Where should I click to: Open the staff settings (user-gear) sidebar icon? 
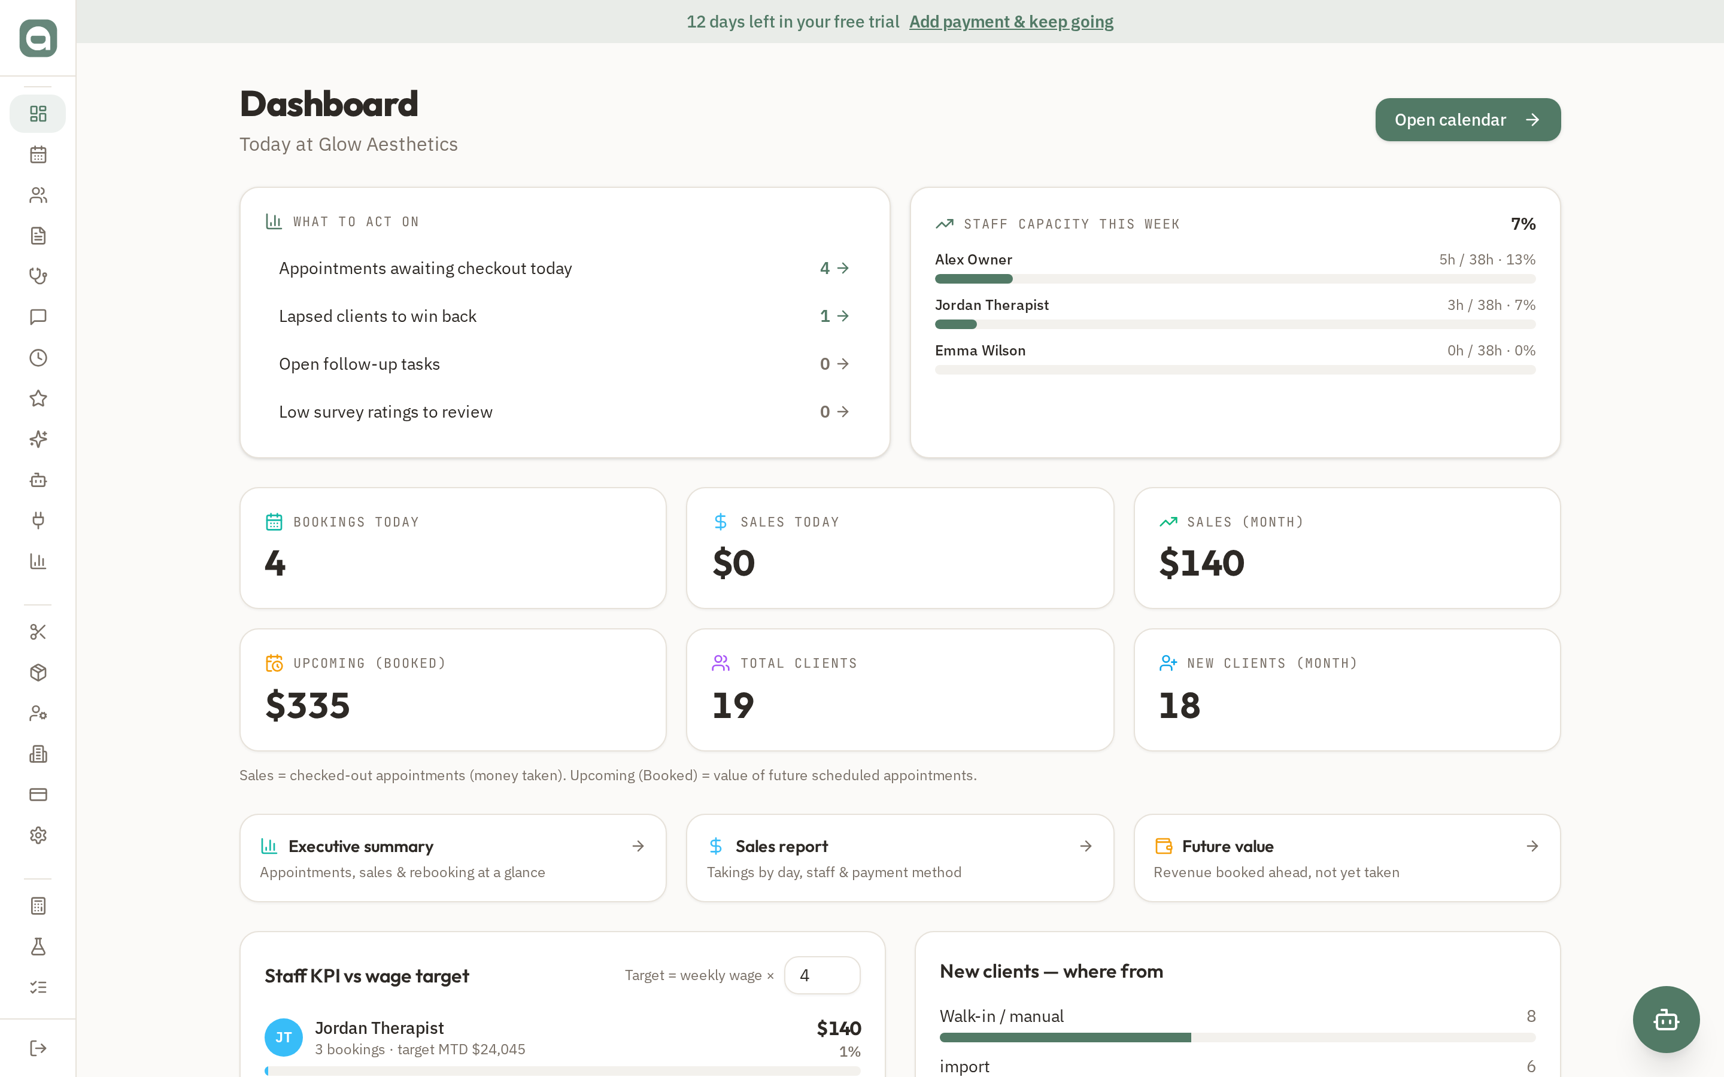(x=38, y=713)
